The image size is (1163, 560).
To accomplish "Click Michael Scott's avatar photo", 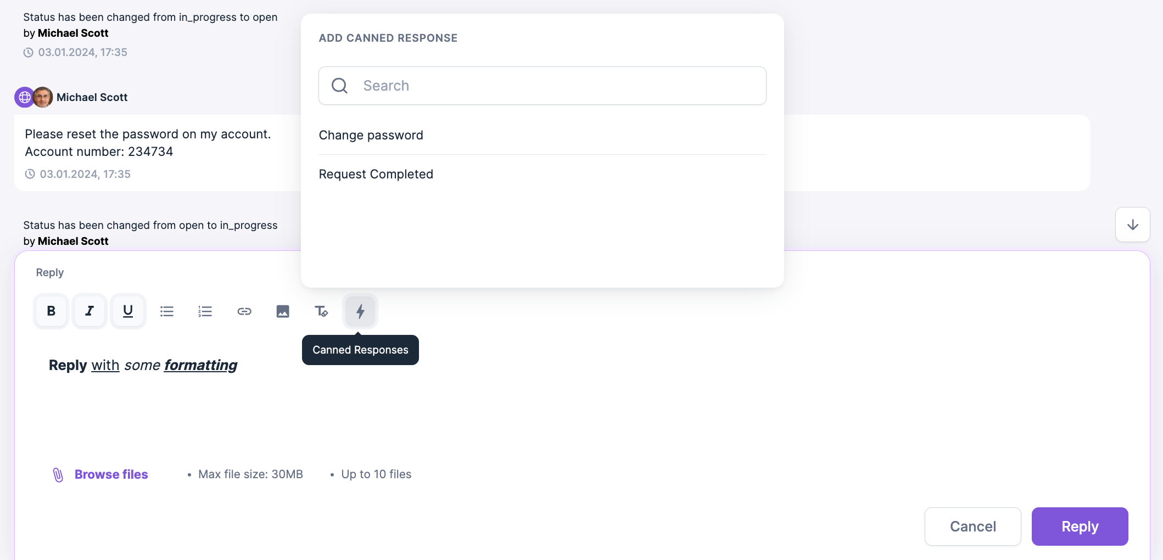I will pos(43,97).
